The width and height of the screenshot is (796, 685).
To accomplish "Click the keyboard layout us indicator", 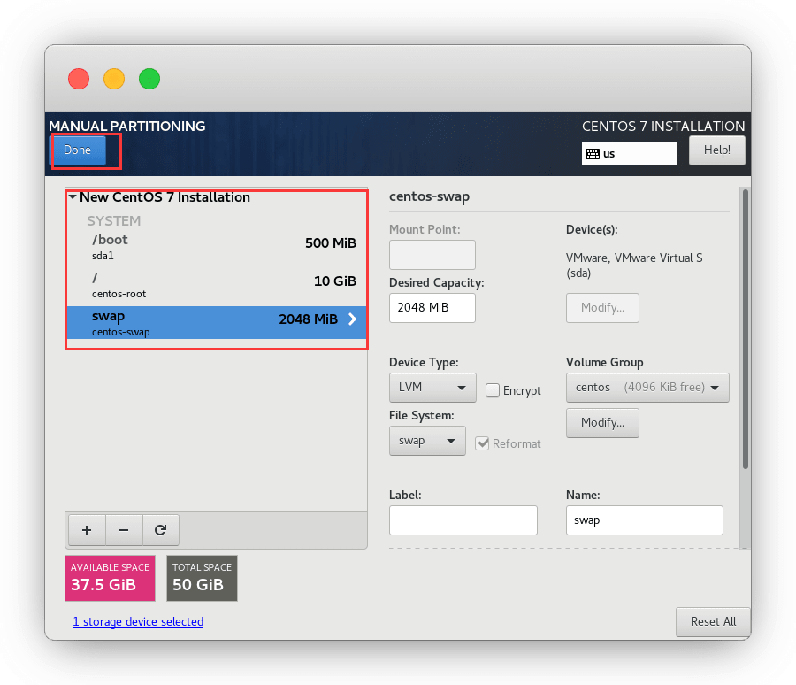I will pos(629,153).
